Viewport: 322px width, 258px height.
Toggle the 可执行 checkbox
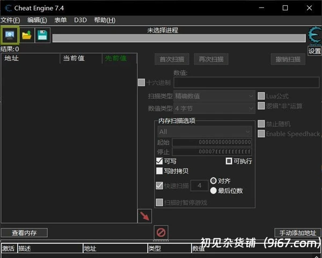click(229, 161)
